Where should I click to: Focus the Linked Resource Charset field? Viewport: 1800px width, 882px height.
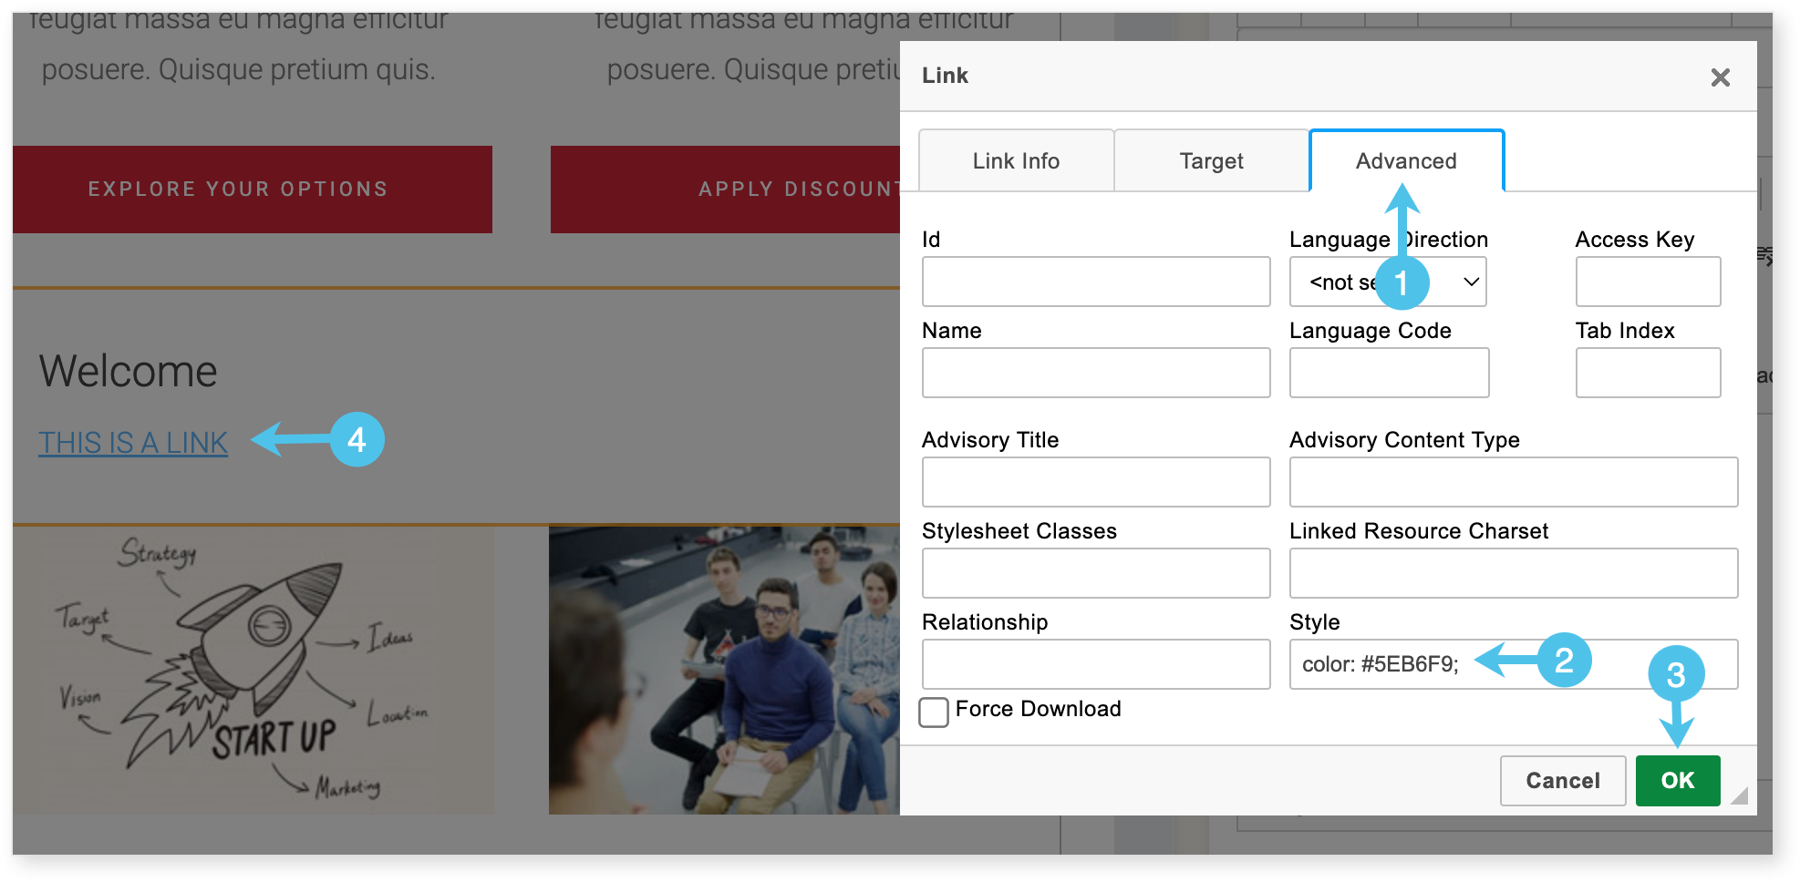click(x=1514, y=573)
